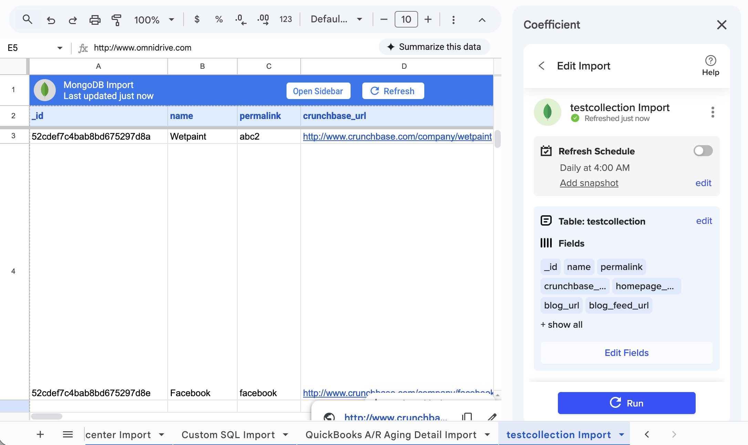The width and height of the screenshot is (748, 445).
Task: Click the undo arrow icon
Action: point(51,20)
